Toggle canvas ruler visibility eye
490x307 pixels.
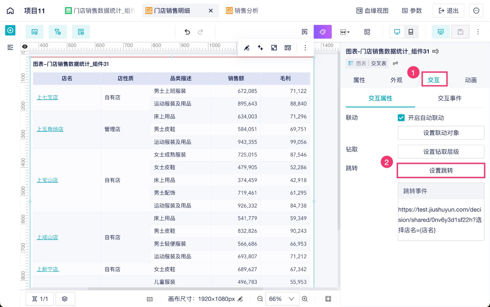coord(25,47)
